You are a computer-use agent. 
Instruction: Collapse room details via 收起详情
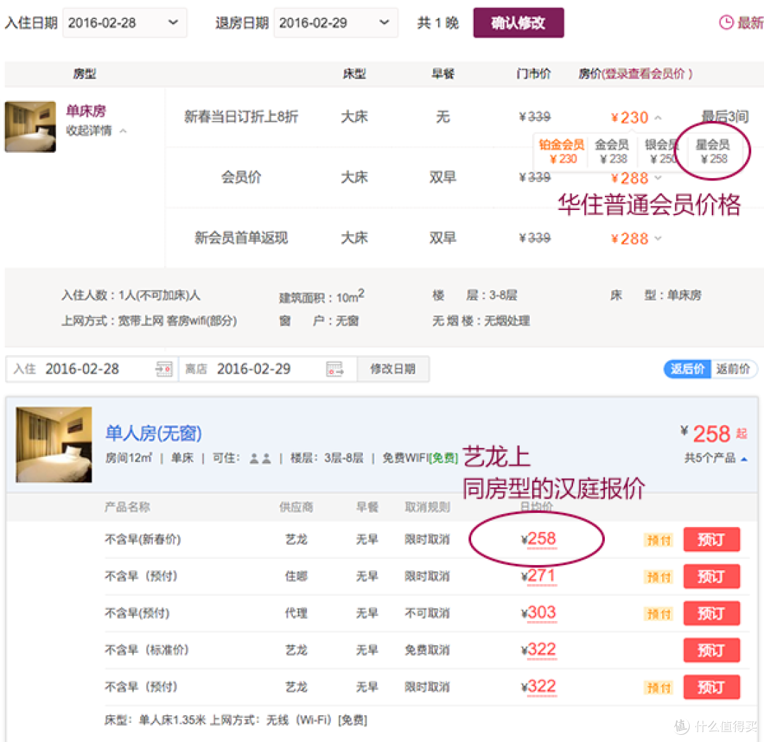96,131
